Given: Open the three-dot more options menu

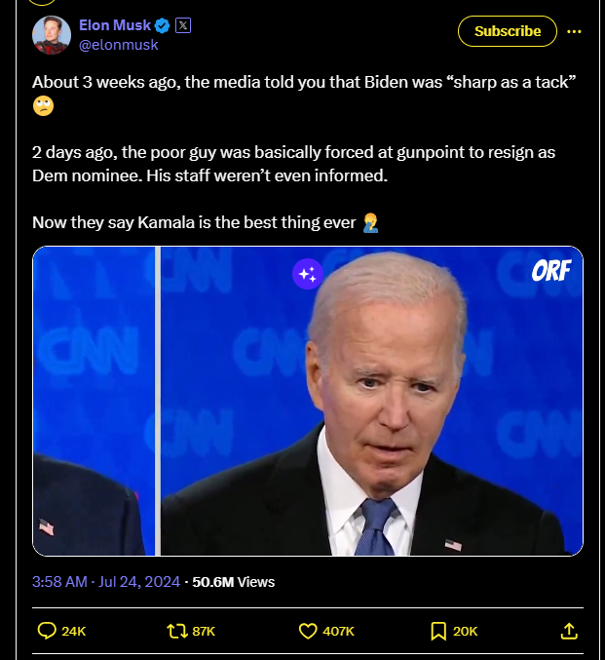Looking at the screenshot, I should 574,31.
